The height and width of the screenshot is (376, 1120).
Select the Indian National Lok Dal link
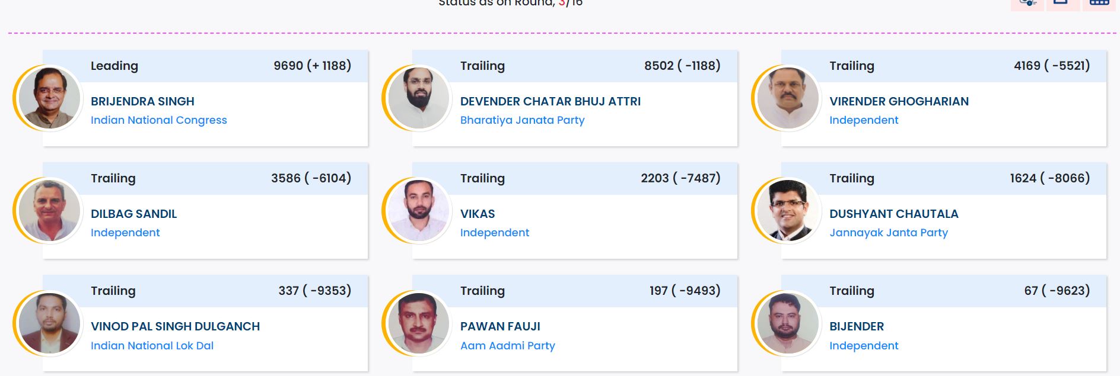(x=152, y=346)
